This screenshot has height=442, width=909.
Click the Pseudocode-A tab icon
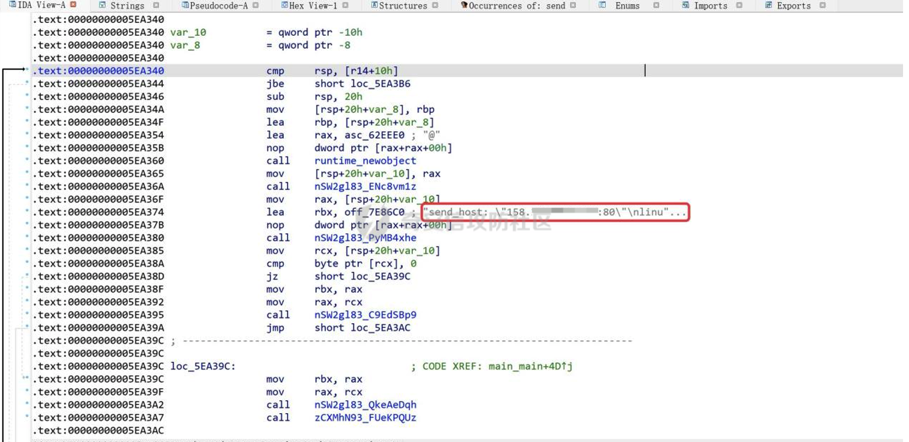click(185, 5)
